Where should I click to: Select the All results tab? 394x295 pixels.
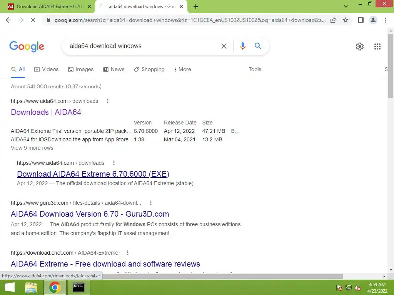click(18, 70)
